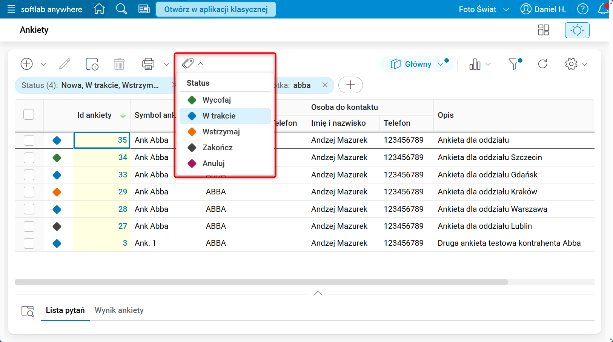
Task: Show survey details document-info icon
Action: pos(92,64)
